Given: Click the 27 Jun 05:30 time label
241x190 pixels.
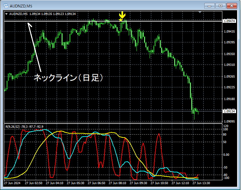Looking at the screenshot, I should tap(75, 183).
